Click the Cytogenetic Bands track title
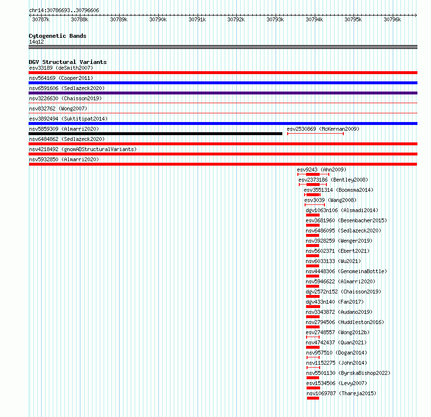The image size is (431, 417). point(58,36)
